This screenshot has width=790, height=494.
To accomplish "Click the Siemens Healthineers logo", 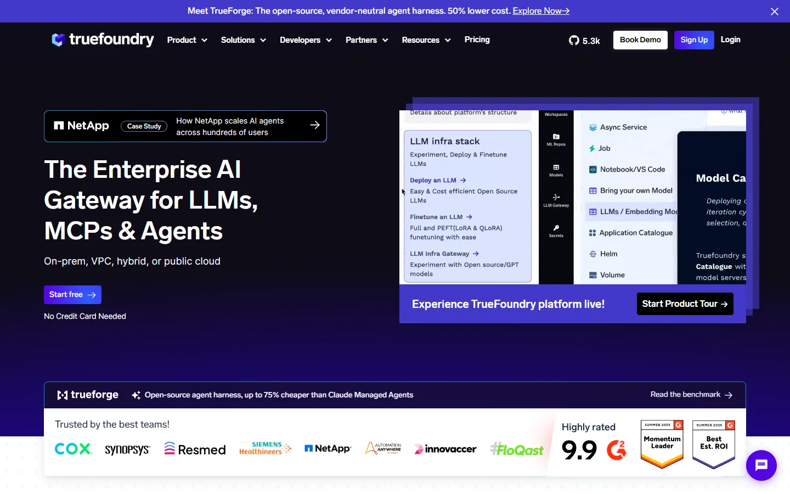I will coord(265,448).
